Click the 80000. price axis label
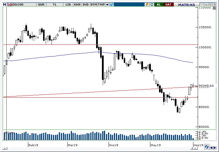 click(x=204, y=127)
